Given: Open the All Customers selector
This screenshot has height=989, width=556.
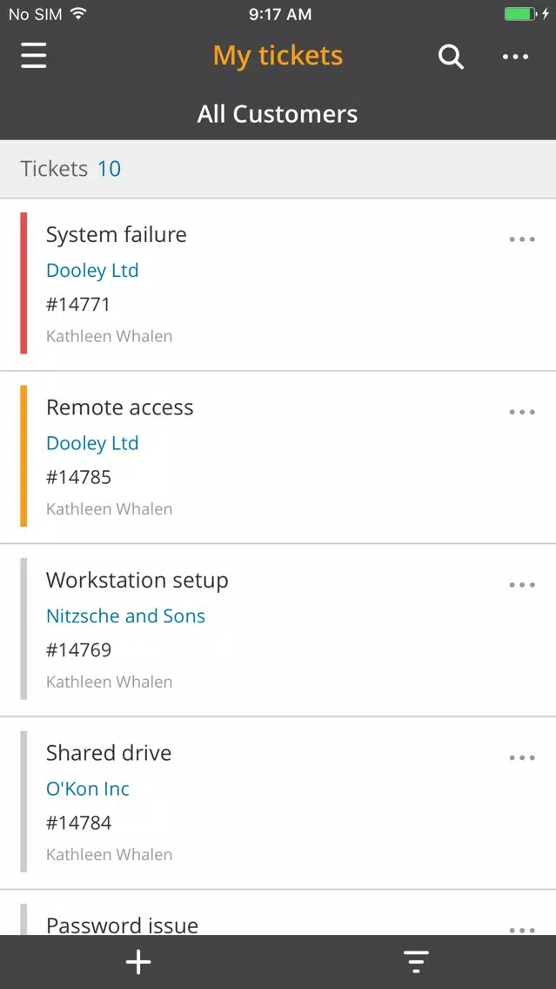Looking at the screenshot, I should point(278,113).
